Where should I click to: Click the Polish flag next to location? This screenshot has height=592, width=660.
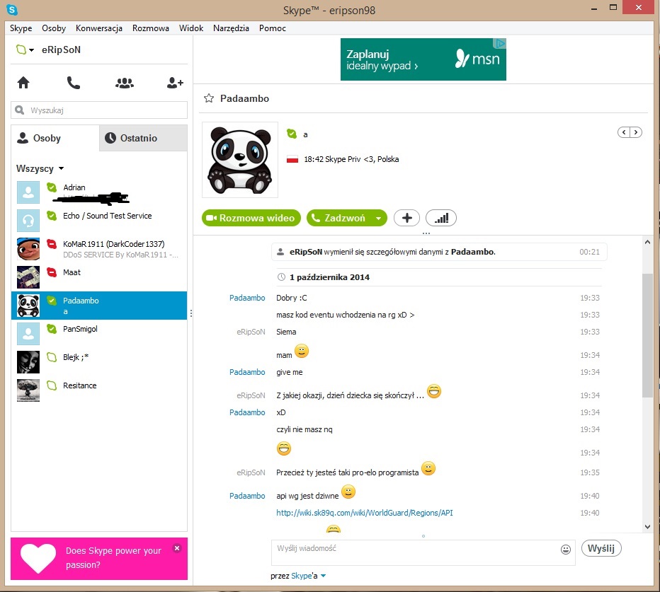pyautogui.click(x=292, y=159)
